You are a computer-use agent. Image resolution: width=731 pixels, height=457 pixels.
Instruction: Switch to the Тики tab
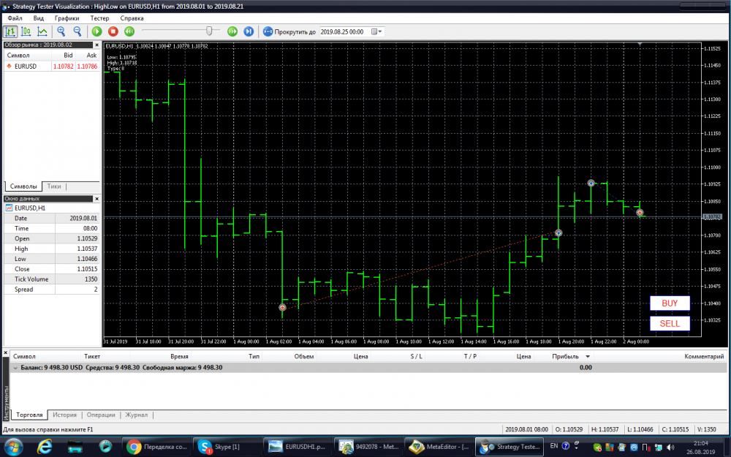pyautogui.click(x=54, y=186)
